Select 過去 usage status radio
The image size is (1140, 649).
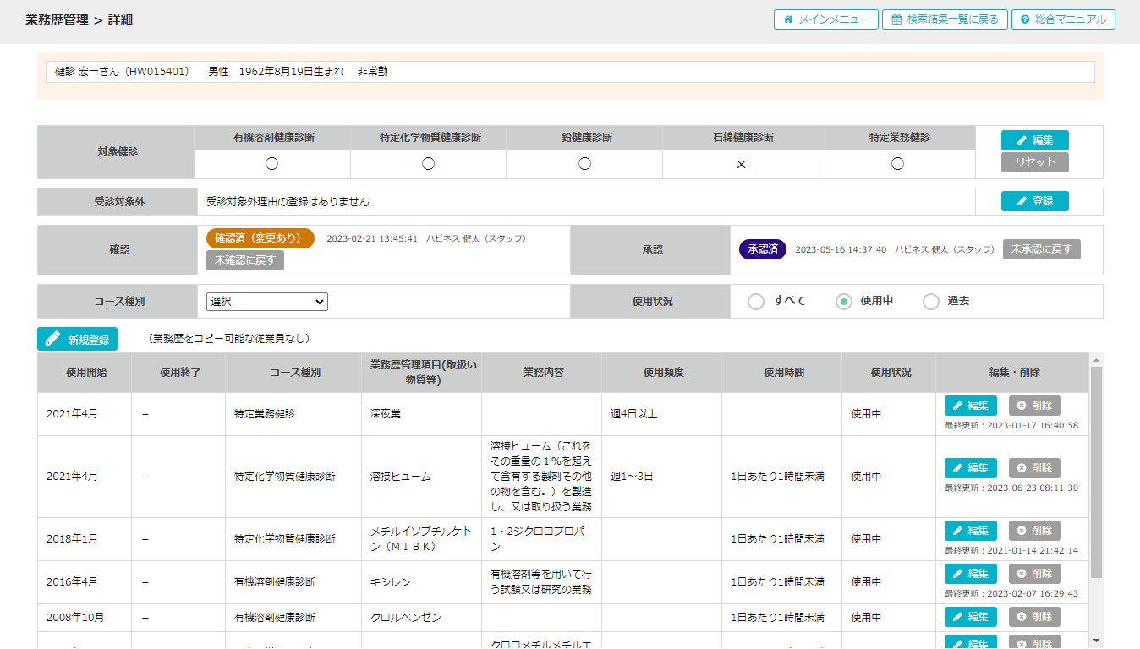(930, 302)
